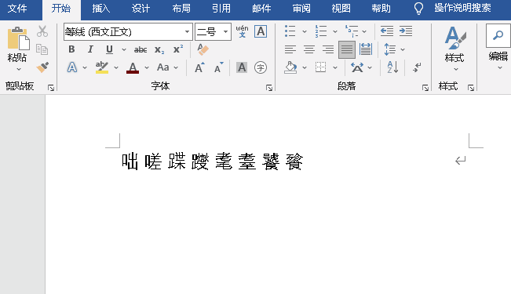Click the Paste clipboard icon

pos(18,38)
